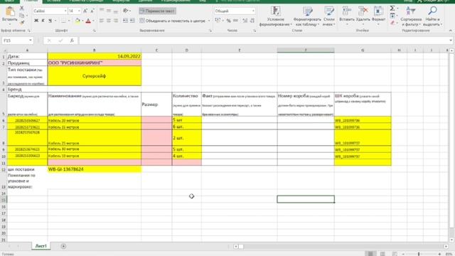Open Name Box F15 dropdown
The width and height of the screenshot is (455, 256).
tap(31, 41)
